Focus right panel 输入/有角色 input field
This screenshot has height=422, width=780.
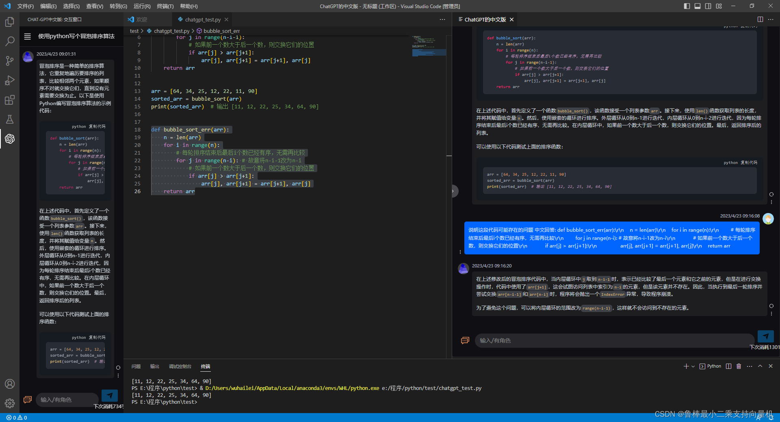pos(615,340)
